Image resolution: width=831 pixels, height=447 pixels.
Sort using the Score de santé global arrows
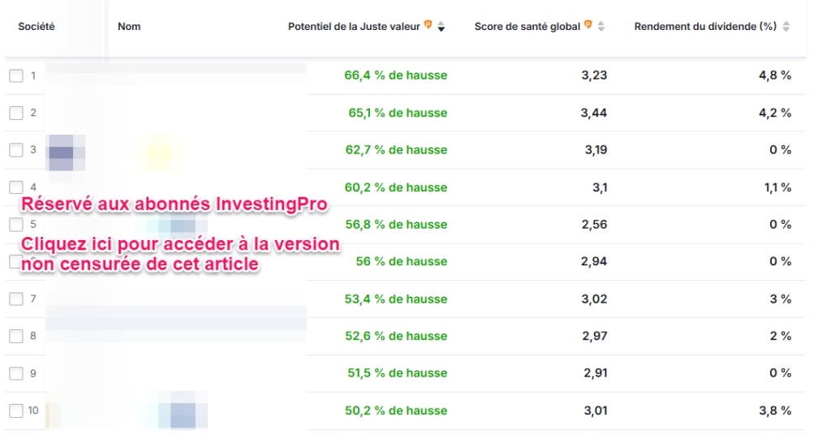click(x=601, y=27)
